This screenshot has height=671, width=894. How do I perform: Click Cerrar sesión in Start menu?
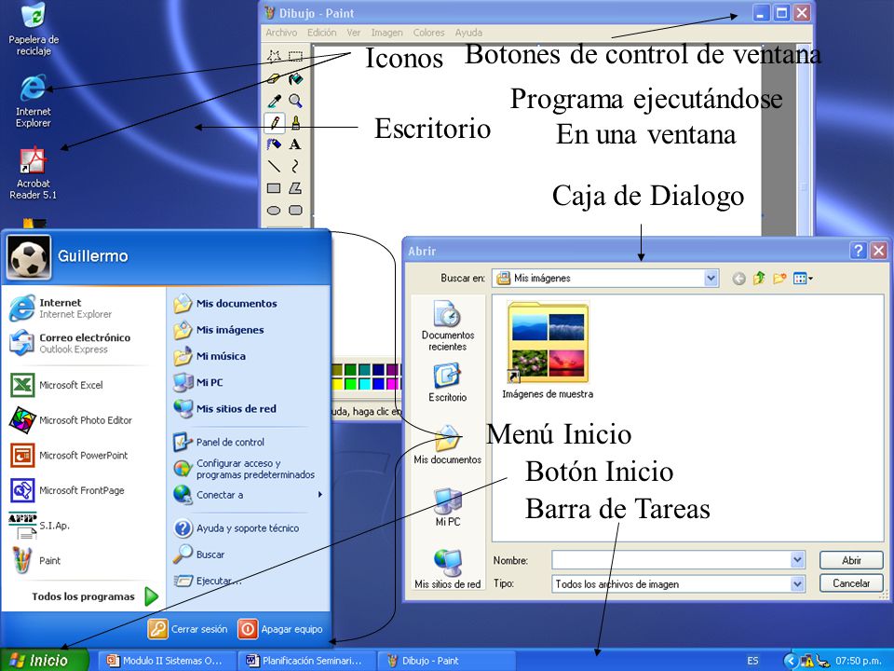pyautogui.click(x=187, y=629)
